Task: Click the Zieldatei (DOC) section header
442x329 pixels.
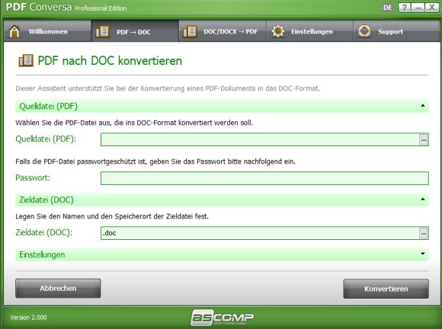Action: 222,200
